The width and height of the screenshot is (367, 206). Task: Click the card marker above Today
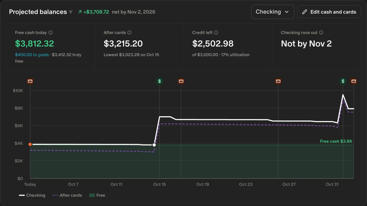(30, 81)
